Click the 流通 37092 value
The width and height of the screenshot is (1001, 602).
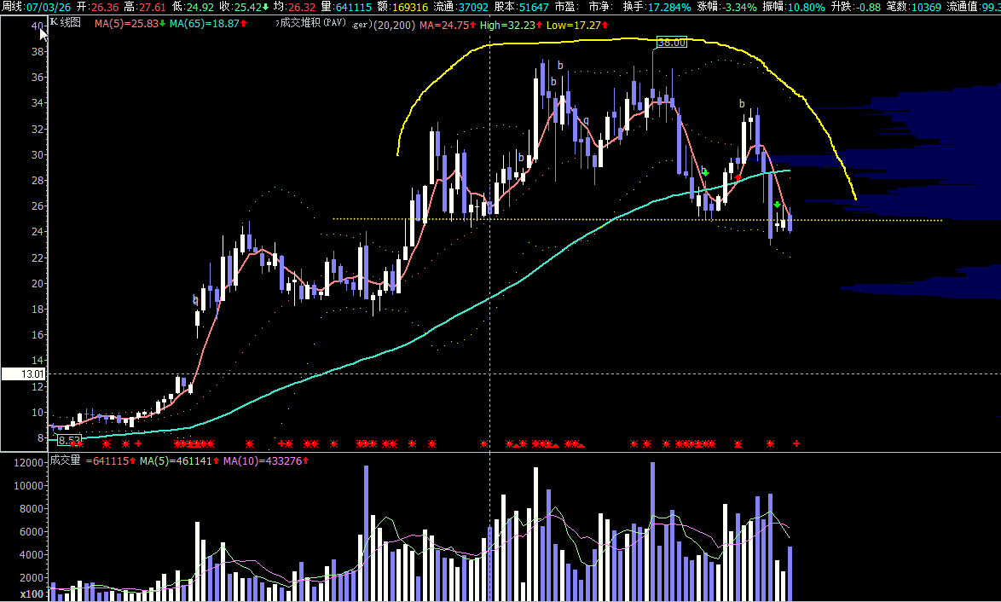point(474,7)
